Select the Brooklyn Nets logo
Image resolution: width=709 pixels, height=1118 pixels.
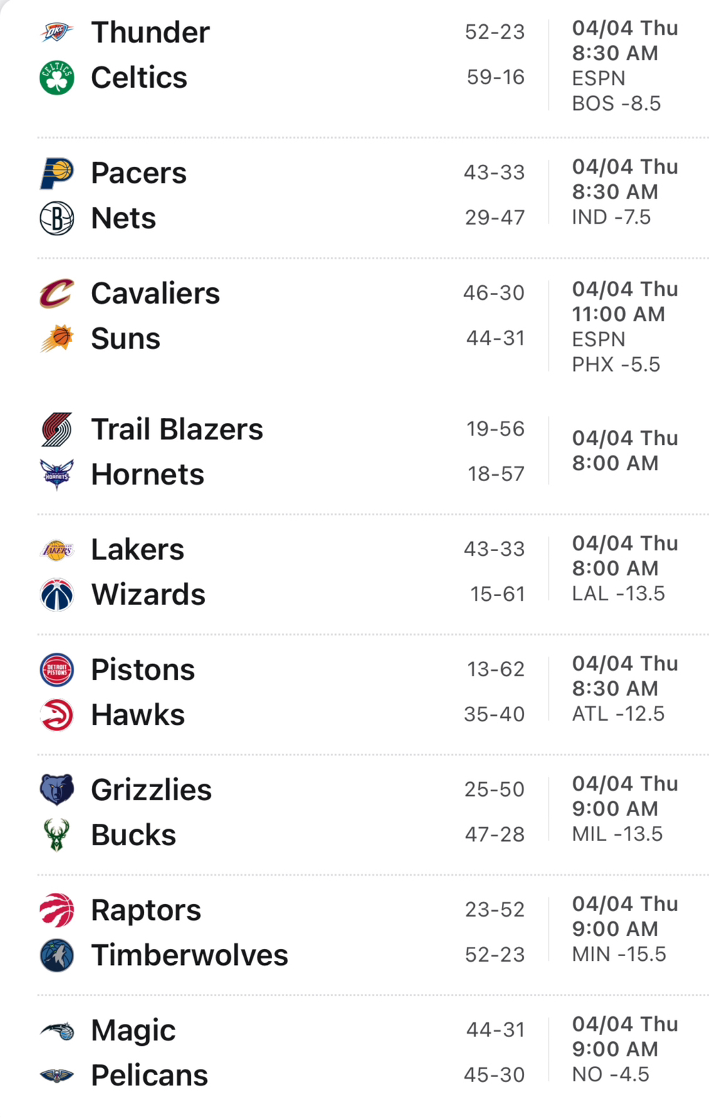[57, 218]
